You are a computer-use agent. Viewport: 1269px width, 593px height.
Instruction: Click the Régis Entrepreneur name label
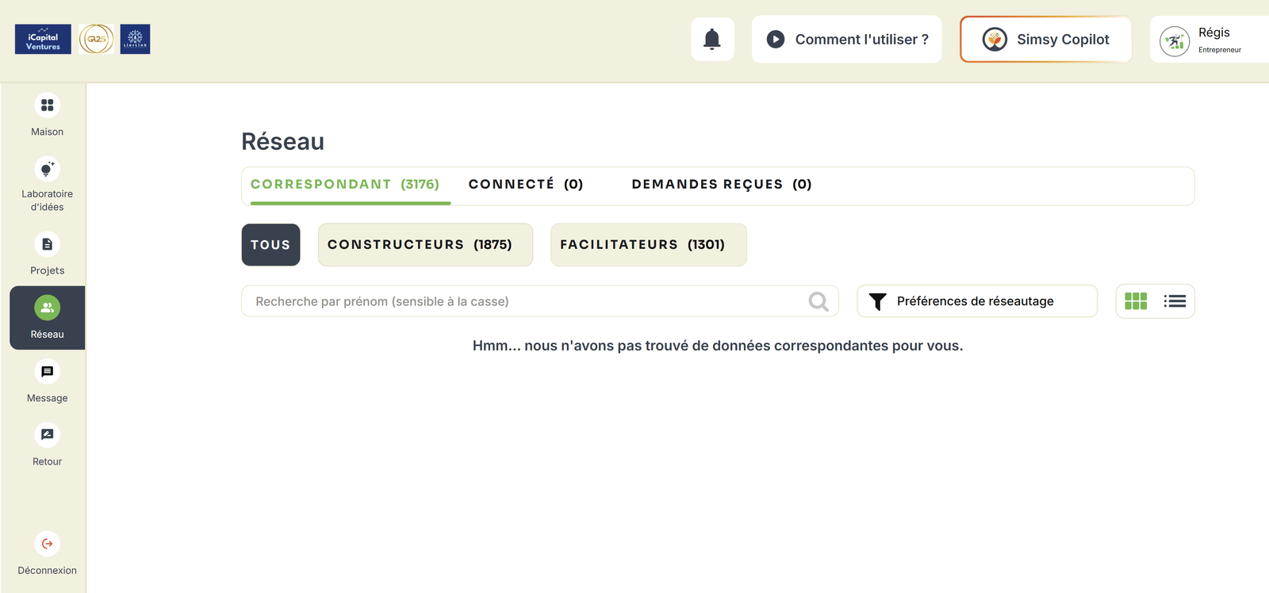1219,40
